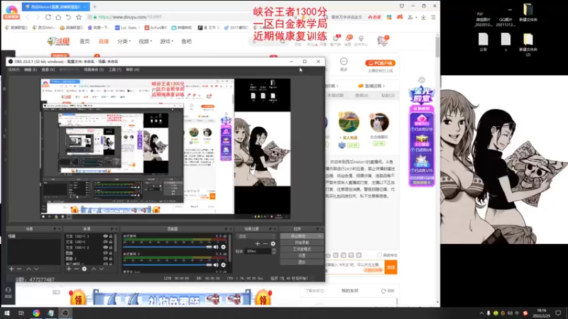This screenshot has height=319, width=568.
Task: Bookmark page with star icon in browser
Action: tap(79, 17)
